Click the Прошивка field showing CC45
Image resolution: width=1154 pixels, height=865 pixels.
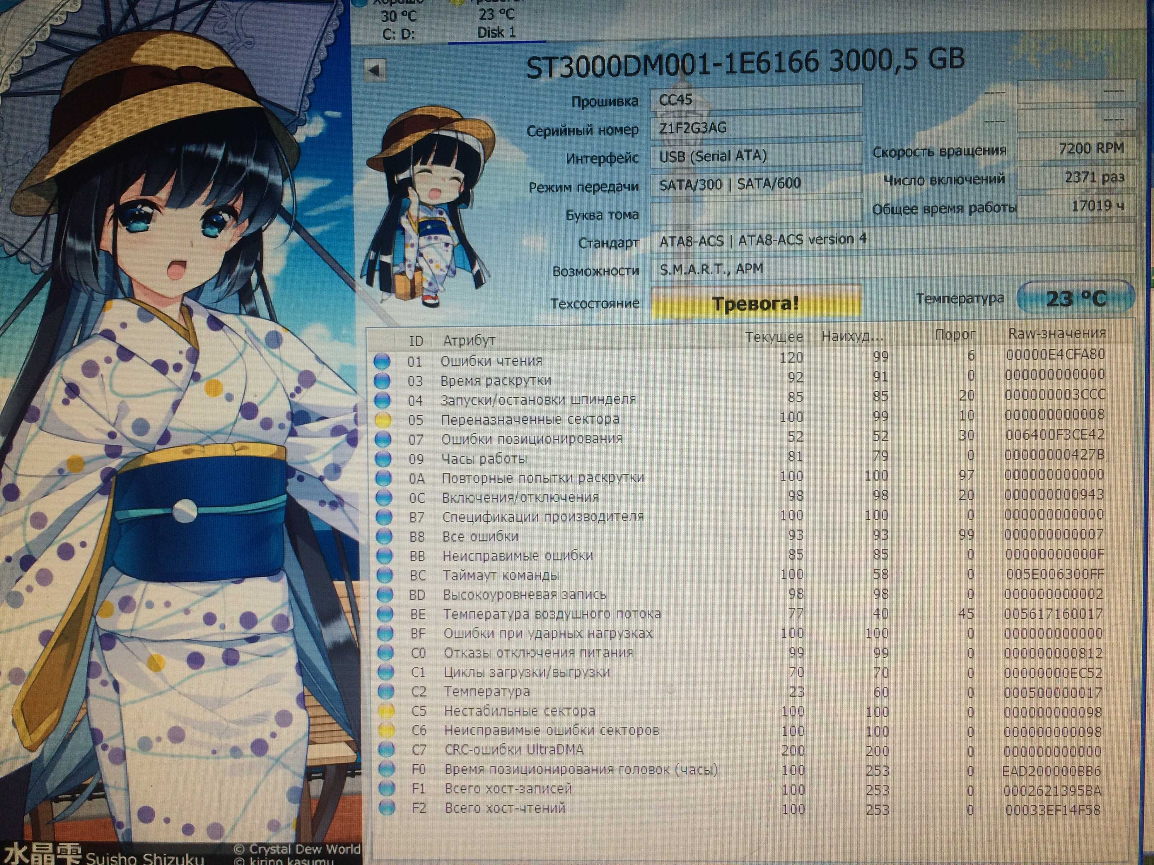756,100
